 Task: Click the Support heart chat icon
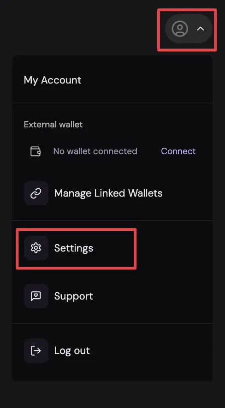click(x=36, y=296)
